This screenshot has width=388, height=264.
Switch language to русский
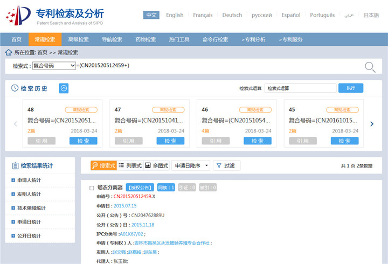tap(261, 15)
